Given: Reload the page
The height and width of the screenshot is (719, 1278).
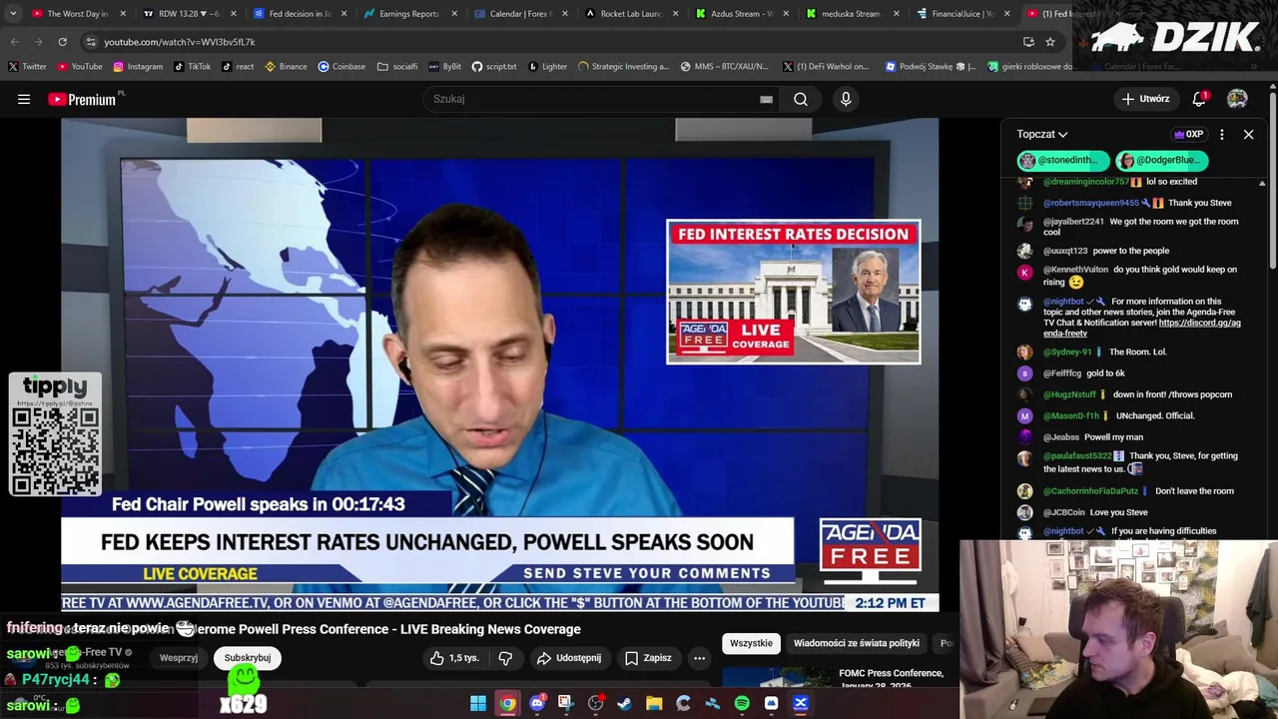Looking at the screenshot, I should (x=62, y=42).
